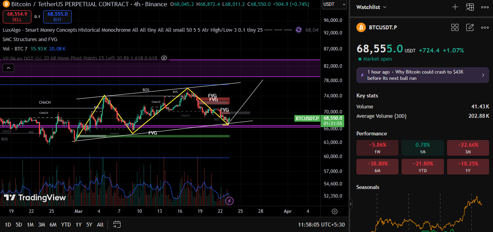Screen dimensions: 493x232
Task: Open the Watchlist three-dot more menu
Action: pos(484,7)
